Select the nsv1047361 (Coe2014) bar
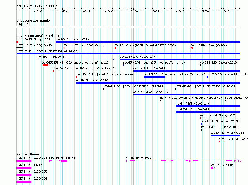Screen dimensions: 248x185 [208, 106]
